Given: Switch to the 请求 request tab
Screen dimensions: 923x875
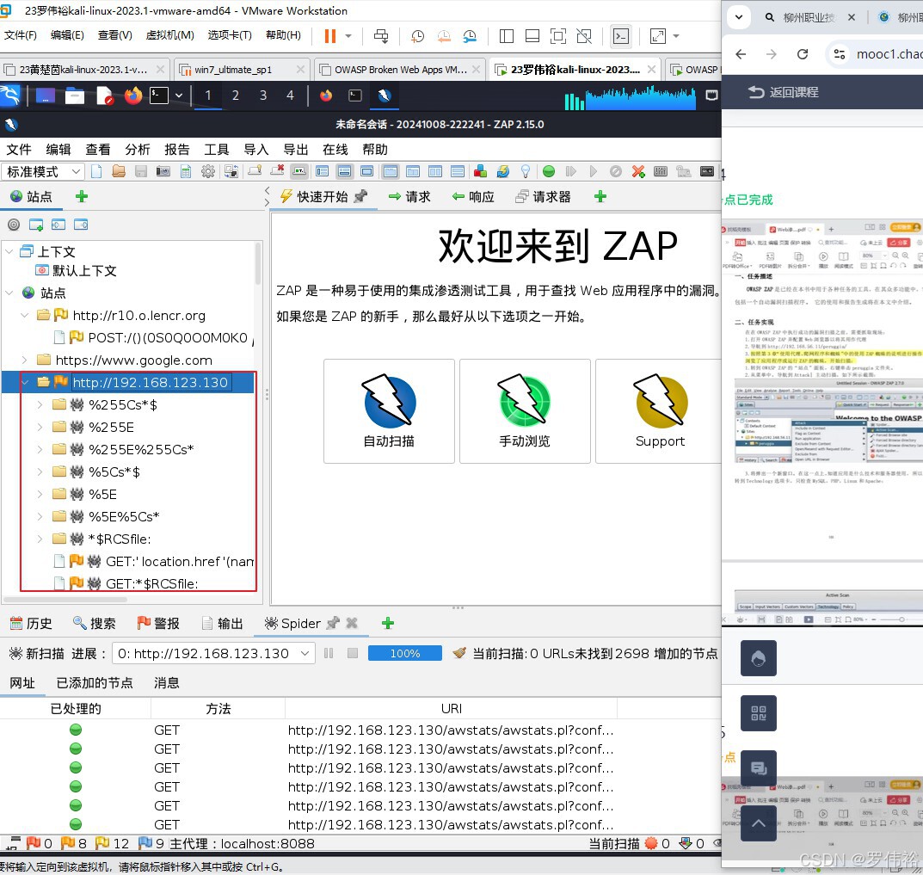Looking at the screenshot, I should [409, 196].
